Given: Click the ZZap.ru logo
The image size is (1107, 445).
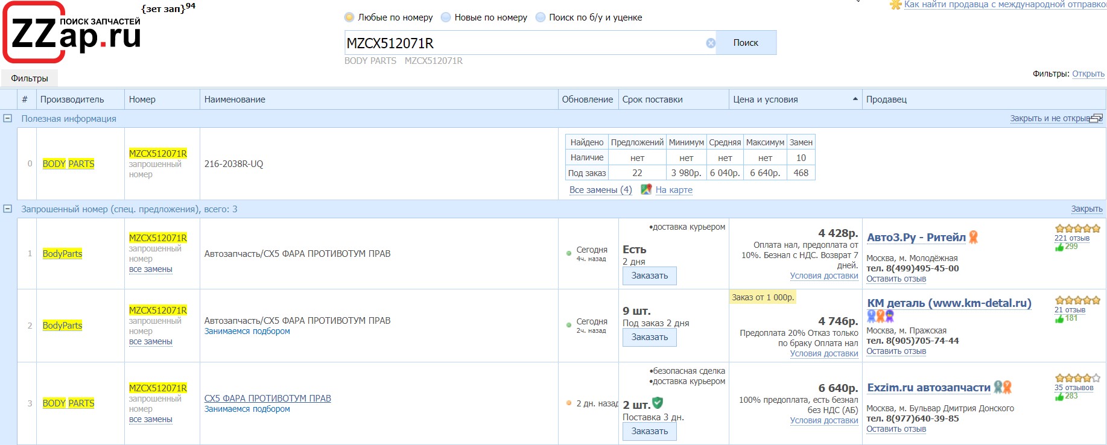Looking at the screenshot, I should pyautogui.click(x=72, y=32).
